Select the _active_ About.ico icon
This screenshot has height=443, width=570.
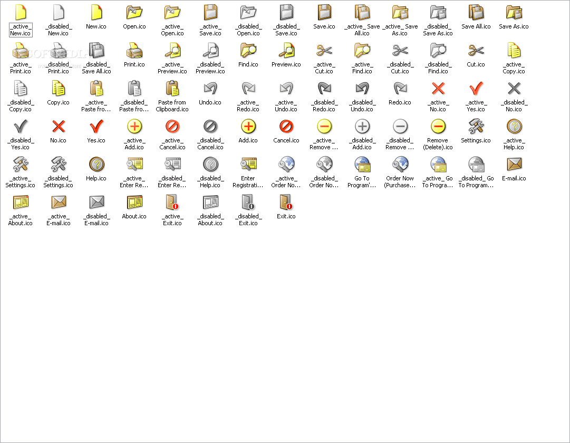[21, 202]
